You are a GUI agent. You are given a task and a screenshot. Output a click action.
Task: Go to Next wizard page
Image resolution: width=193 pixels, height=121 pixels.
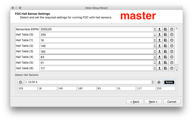tap(153, 102)
